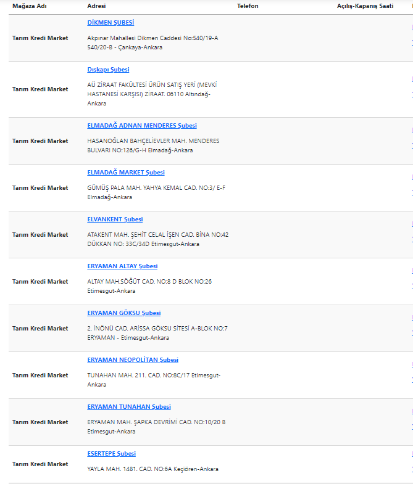Select the address HASANOĞLAN BAHÇELİEVLER MAH.
This screenshot has width=413, height=484.
[153, 146]
